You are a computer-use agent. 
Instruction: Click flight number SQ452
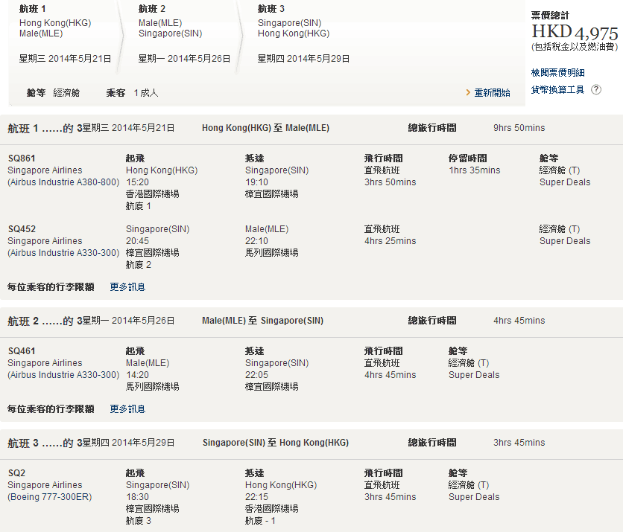(x=22, y=229)
